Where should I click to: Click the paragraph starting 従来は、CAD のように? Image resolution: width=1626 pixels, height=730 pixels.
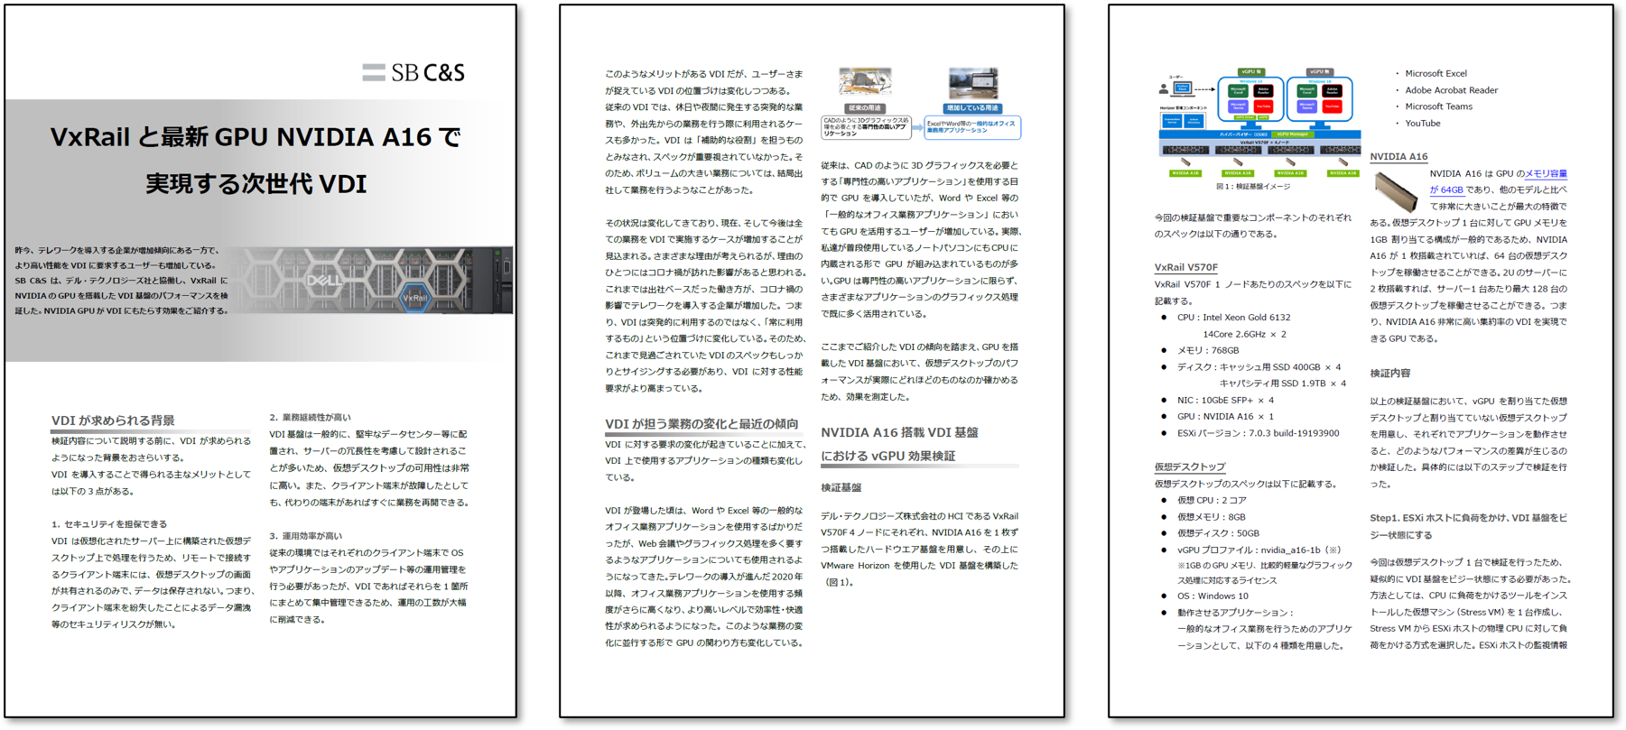(920, 239)
